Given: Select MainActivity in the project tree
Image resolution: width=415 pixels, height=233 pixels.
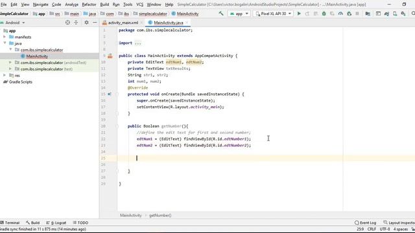Looking at the screenshot, I should point(37,56).
